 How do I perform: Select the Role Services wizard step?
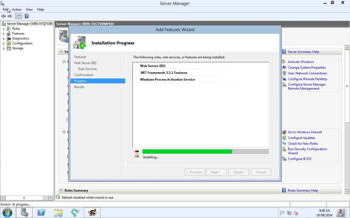click(87, 69)
